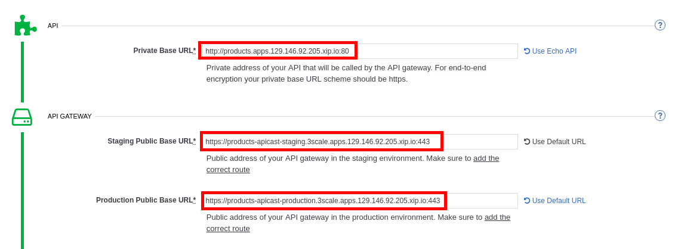Click the API section heading
This screenshot has width=681, height=249.
(53, 26)
